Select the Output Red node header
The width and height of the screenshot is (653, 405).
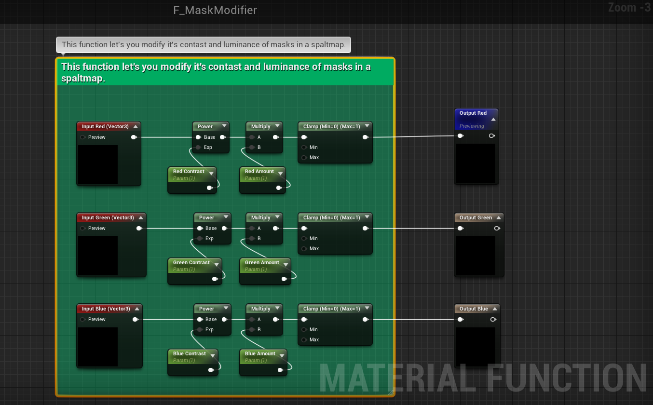click(x=476, y=119)
